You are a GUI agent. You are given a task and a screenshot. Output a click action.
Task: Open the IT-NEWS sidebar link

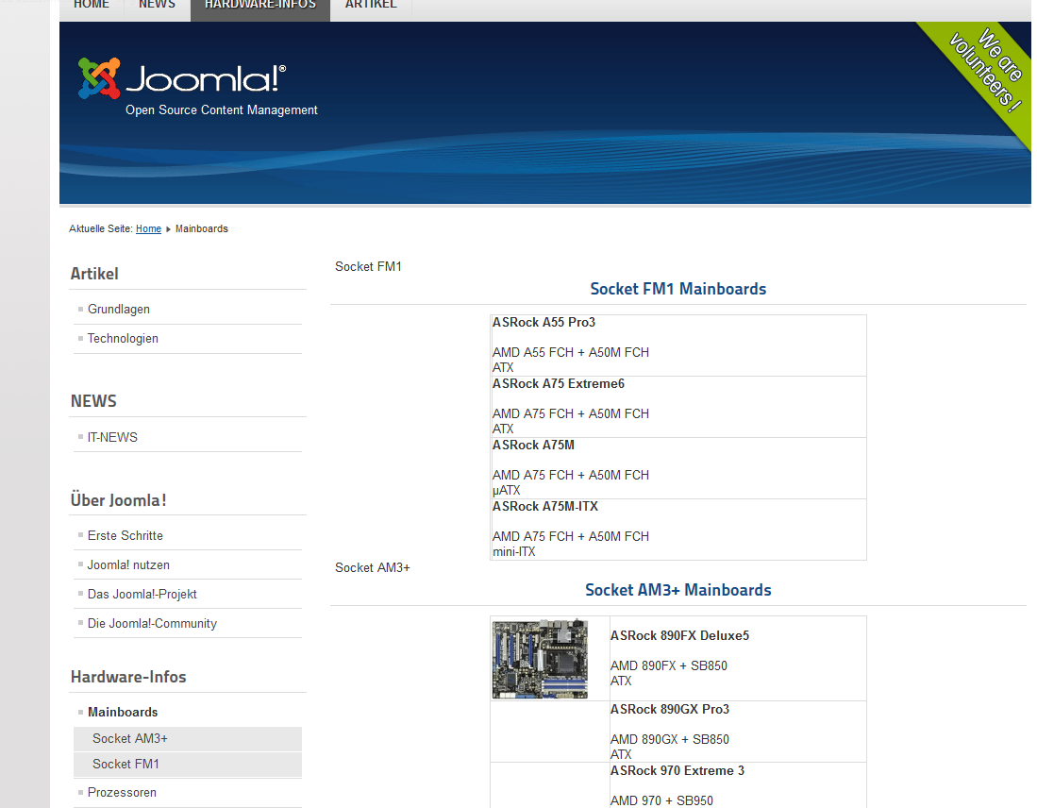coord(112,437)
